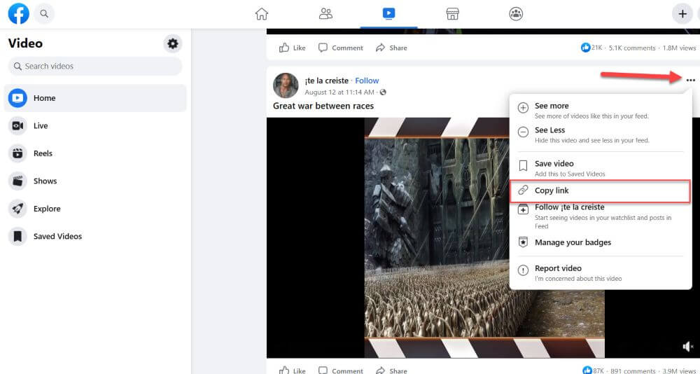Choose Manage your badges menu item
The width and height of the screenshot is (700, 374).
tap(601, 242)
